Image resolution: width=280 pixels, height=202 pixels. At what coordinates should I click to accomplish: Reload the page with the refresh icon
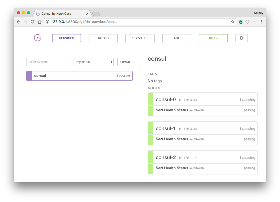pos(33,22)
